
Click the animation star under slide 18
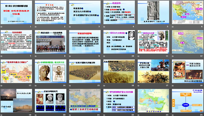click(173, 85)
